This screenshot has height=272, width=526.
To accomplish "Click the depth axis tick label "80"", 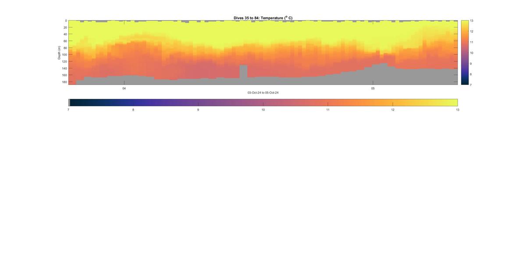I will (65, 48).
